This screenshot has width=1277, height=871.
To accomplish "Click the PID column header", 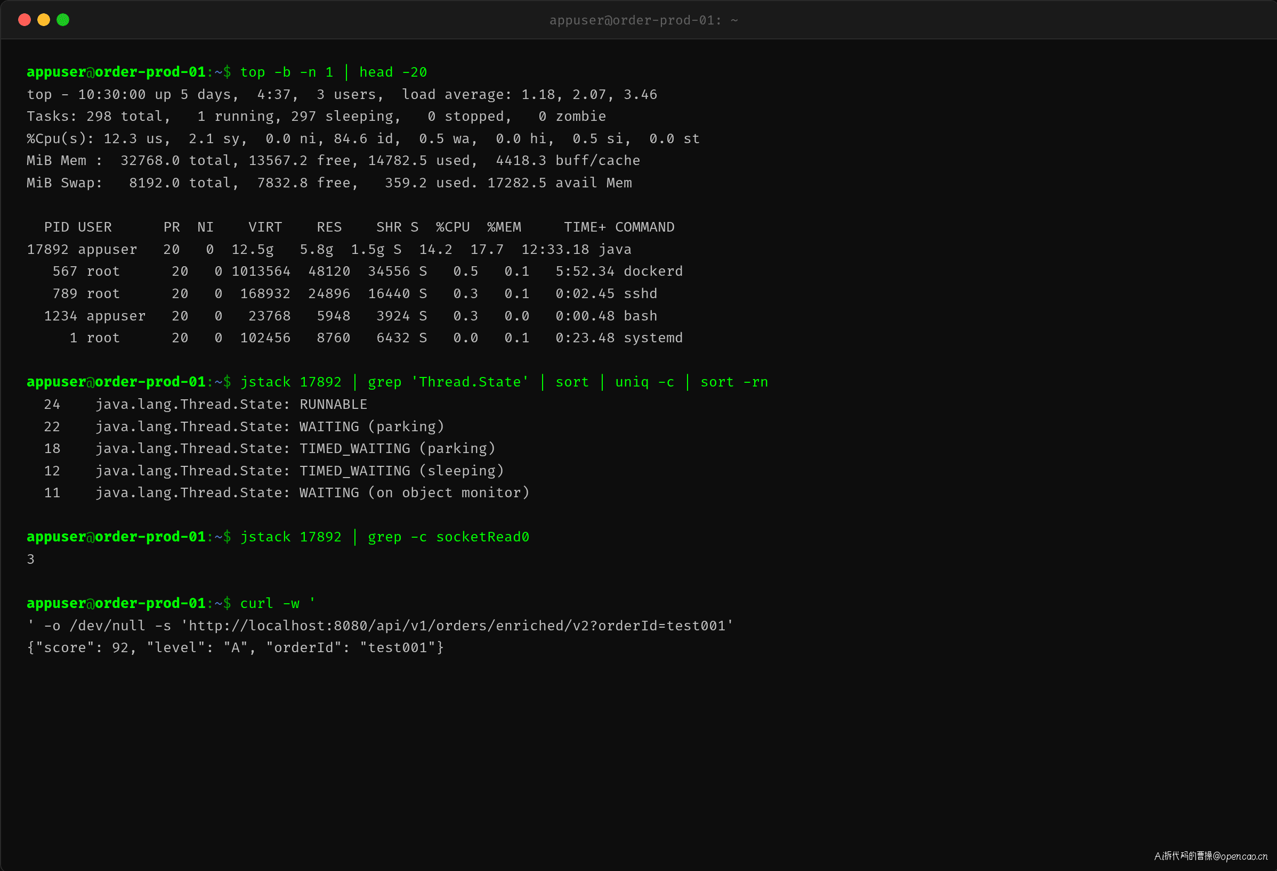I will [x=56, y=227].
